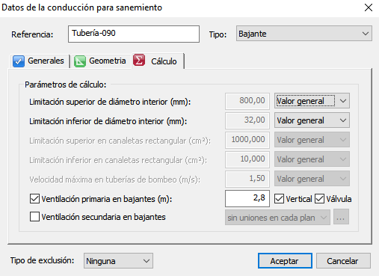Open the Tipo dropdown showing Bajante
This screenshot has width=379, height=276.
304,34
